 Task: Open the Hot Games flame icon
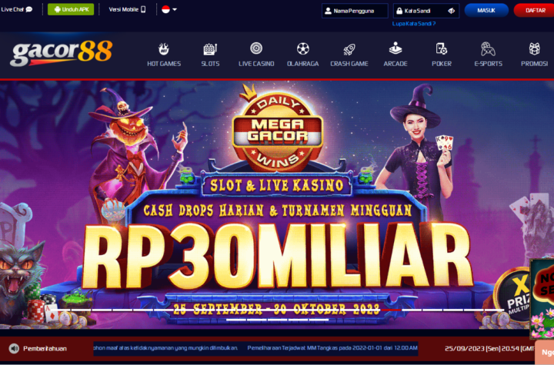(164, 48)
